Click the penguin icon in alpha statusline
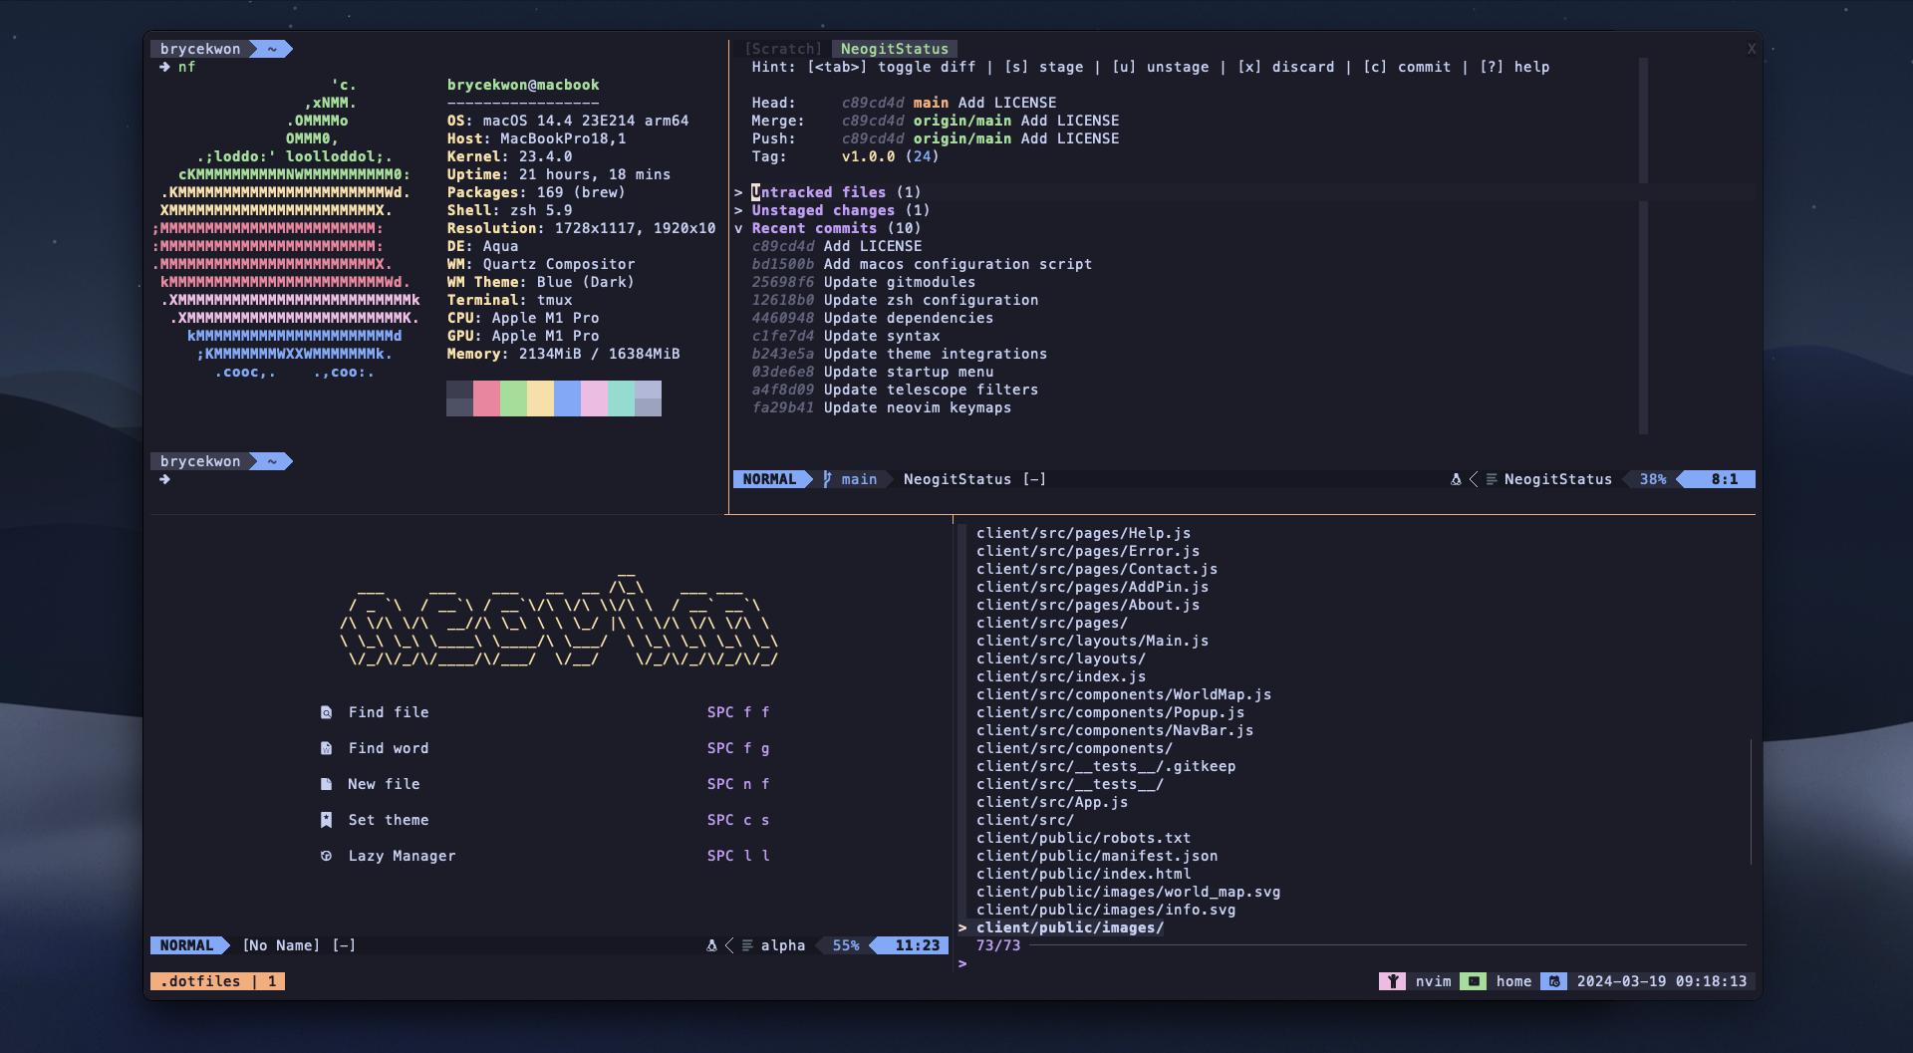Screen dimensions: 1913x1053 tap(711, 945)
